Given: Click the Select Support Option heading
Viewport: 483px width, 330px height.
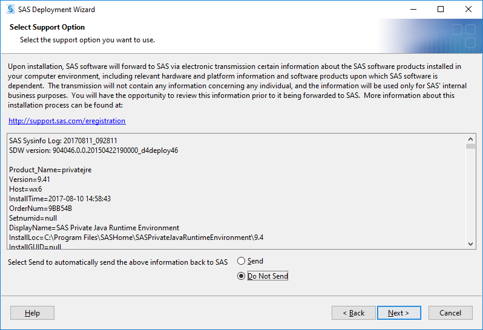Looking at the screenshot, I should coord(47,27).
